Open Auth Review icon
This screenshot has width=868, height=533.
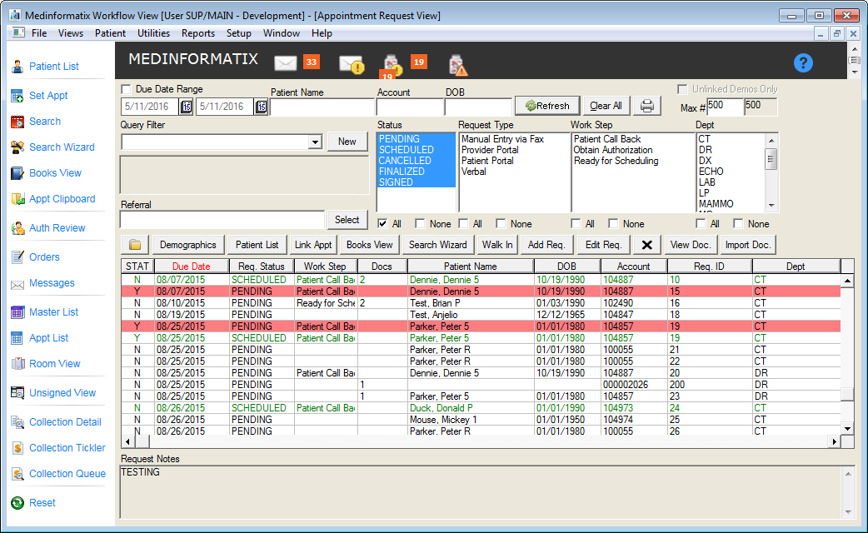tap(17, 228)
